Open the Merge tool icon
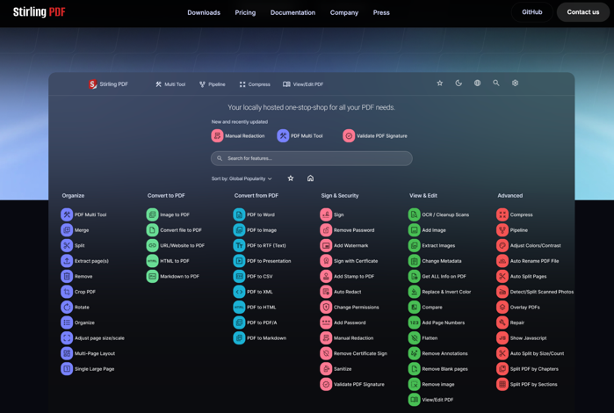Screen dimensions: 614x413 (x=67, y=230)
